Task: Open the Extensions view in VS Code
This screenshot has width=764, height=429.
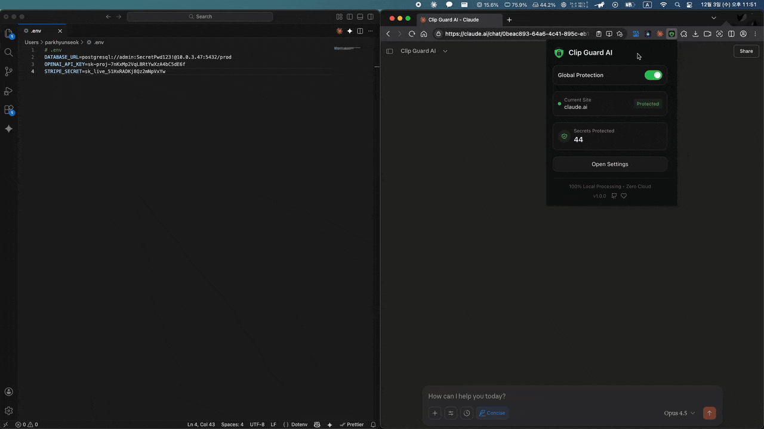Action: [8, 110]
